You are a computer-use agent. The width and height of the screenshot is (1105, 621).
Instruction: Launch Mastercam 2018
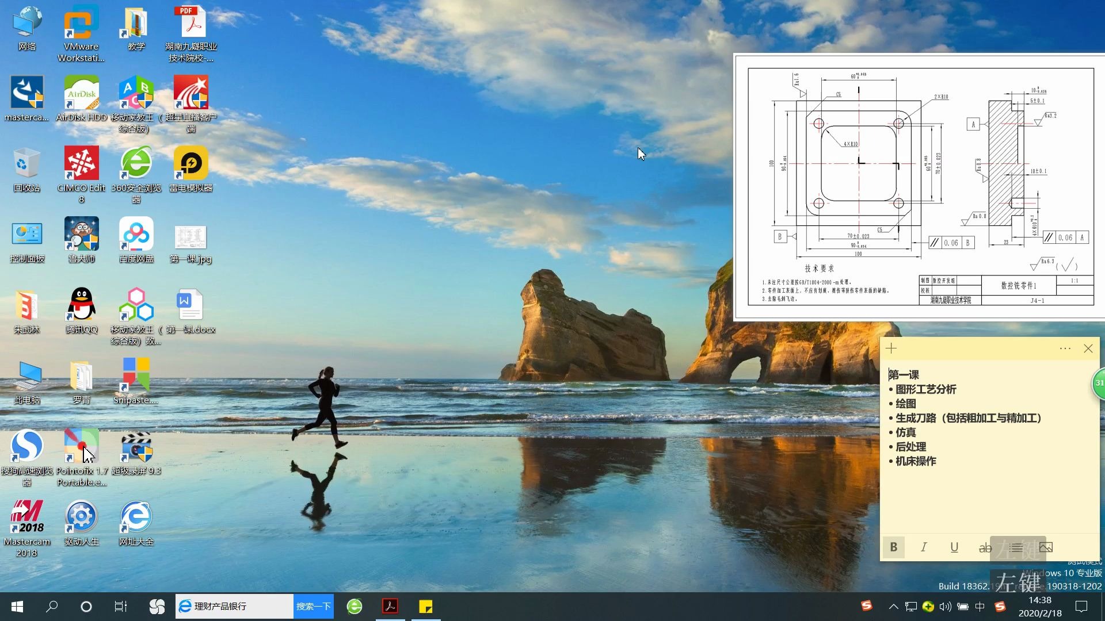pos(26,528)
